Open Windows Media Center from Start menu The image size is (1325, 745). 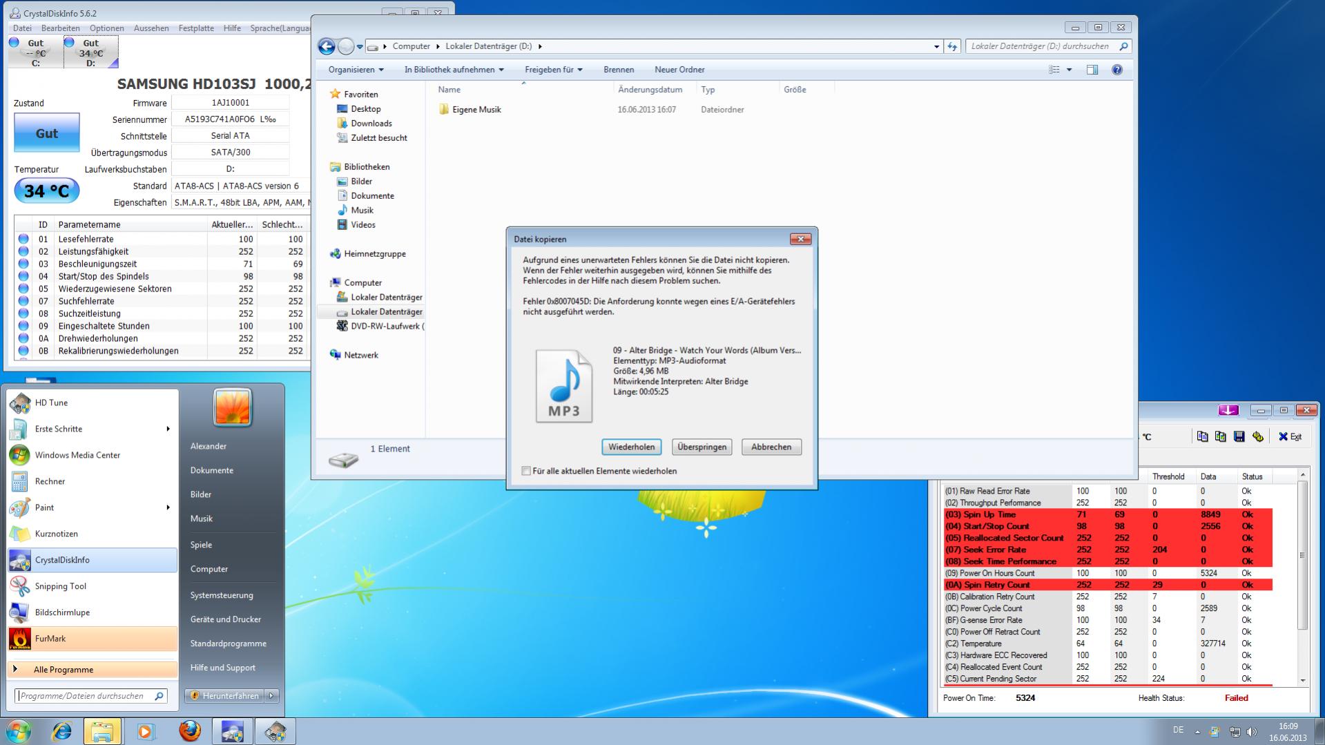92,455
